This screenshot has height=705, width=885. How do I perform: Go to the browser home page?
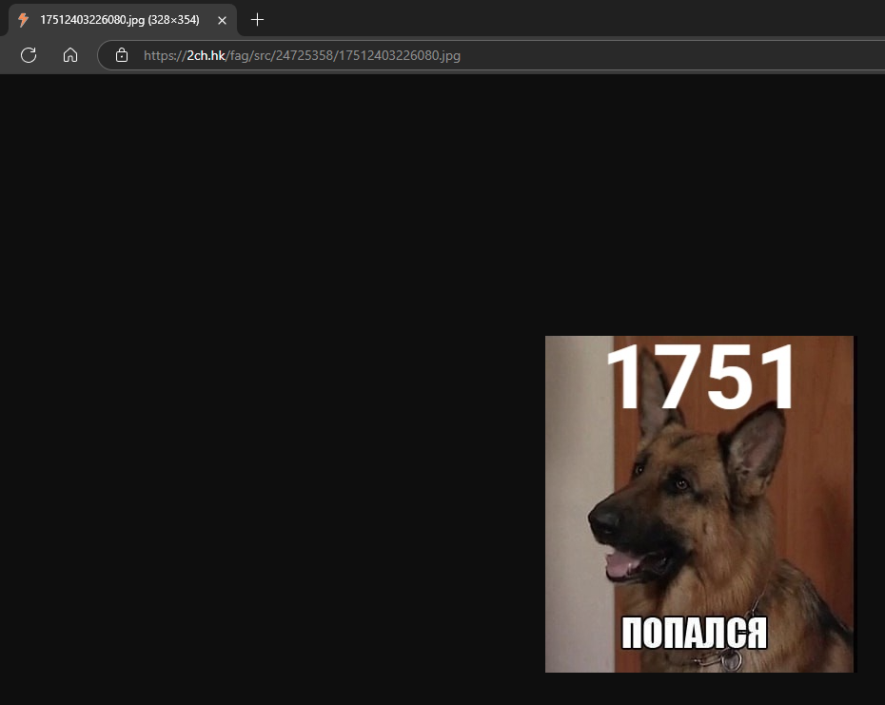tap(70, 55)
